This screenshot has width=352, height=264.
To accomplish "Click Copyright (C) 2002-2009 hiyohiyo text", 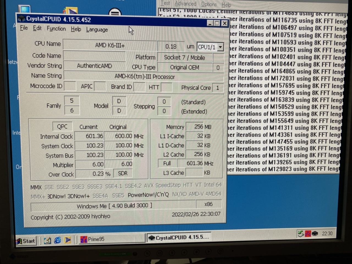I will click(70, 217).
